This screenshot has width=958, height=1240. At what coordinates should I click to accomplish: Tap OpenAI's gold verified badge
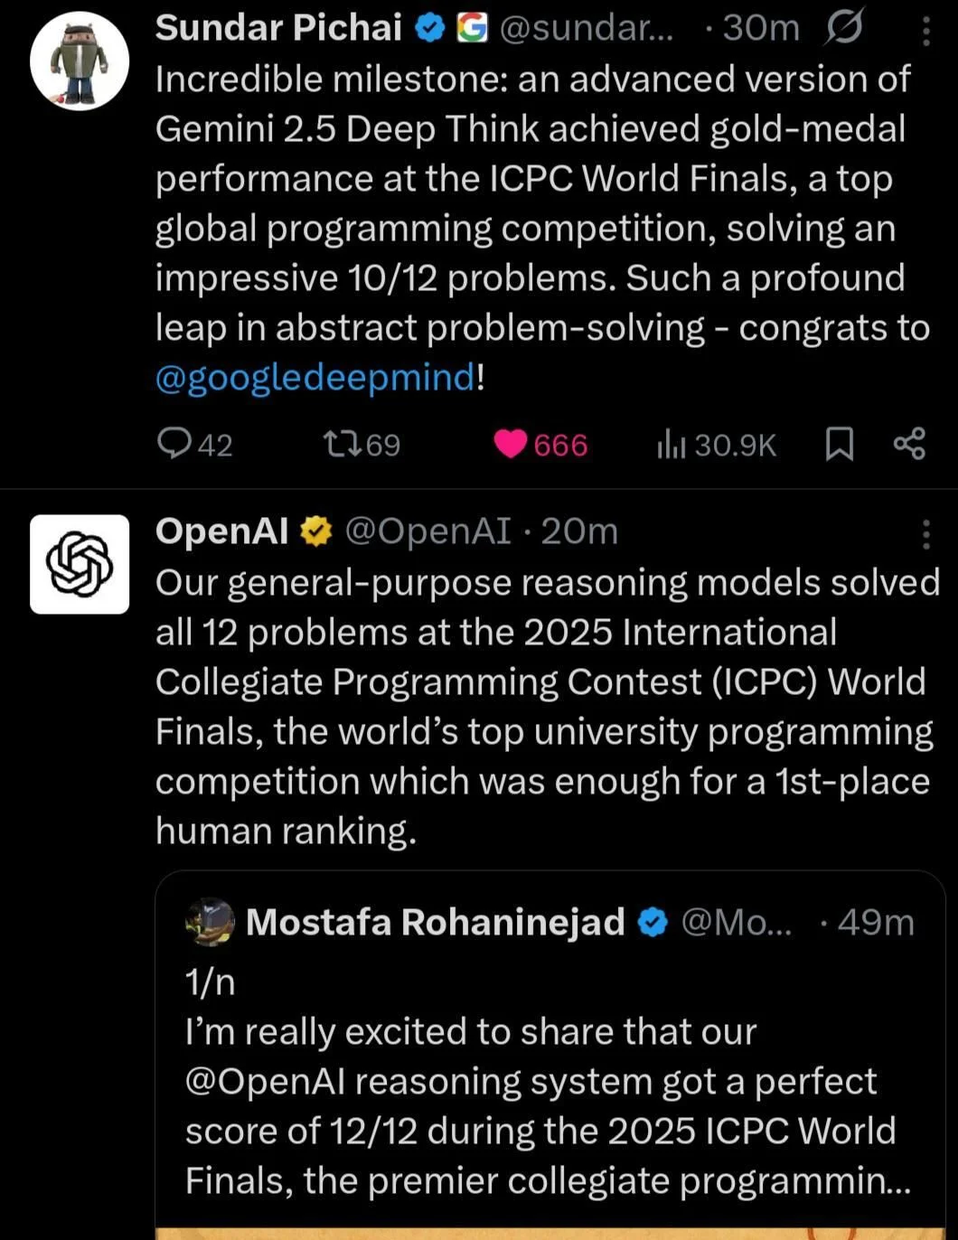316,531
